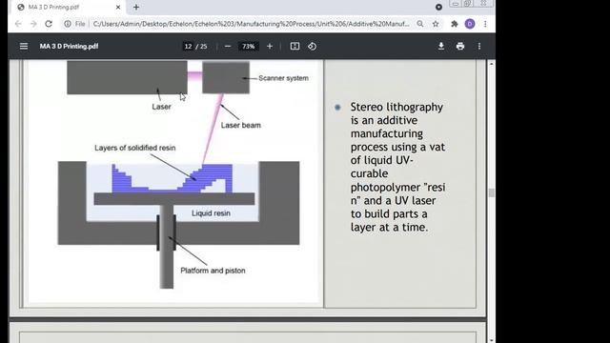Open the Extensions puzzle icon

[x=454, y=24]
